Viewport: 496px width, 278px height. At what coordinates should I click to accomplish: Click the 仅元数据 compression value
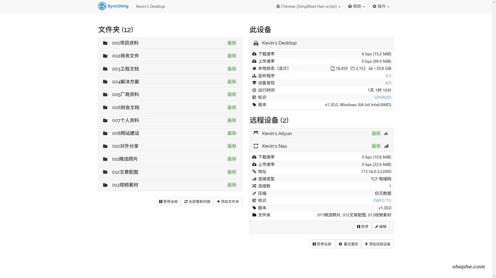coord(383,193)
